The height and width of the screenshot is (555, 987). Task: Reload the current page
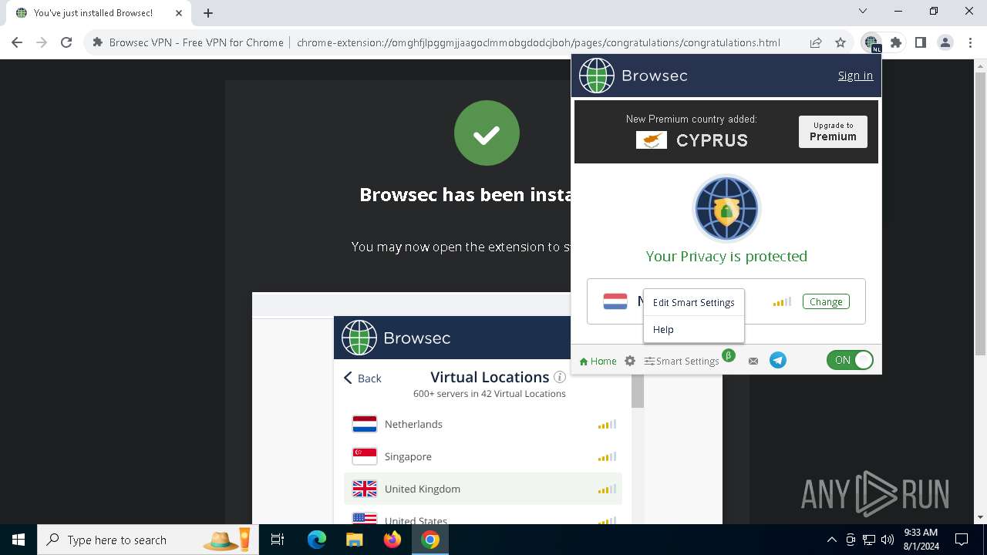(66, 43)
